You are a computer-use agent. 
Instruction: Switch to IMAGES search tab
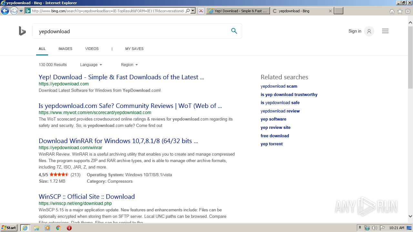tap(65, 49)
